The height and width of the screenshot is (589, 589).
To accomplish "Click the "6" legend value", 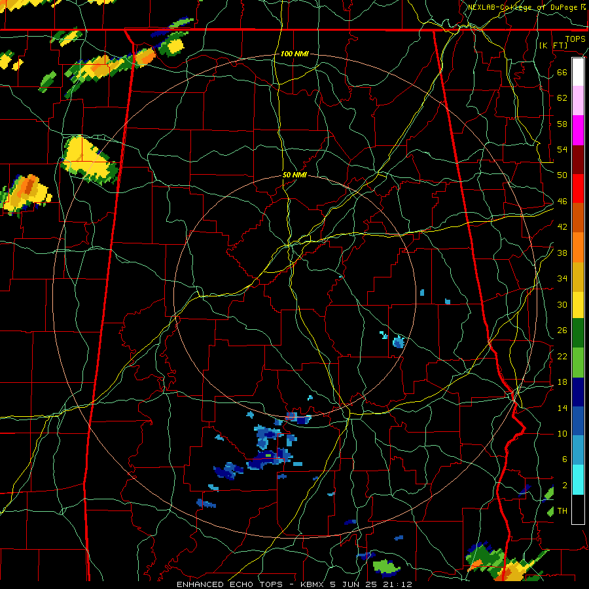I will tap(564, 459).
